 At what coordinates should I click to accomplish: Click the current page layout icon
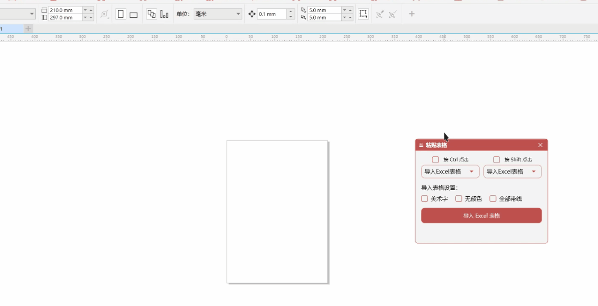[164, 14]
